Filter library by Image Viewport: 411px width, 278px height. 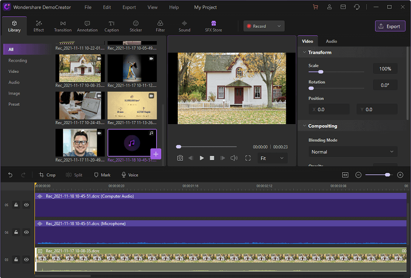click(x=14, y=93)
